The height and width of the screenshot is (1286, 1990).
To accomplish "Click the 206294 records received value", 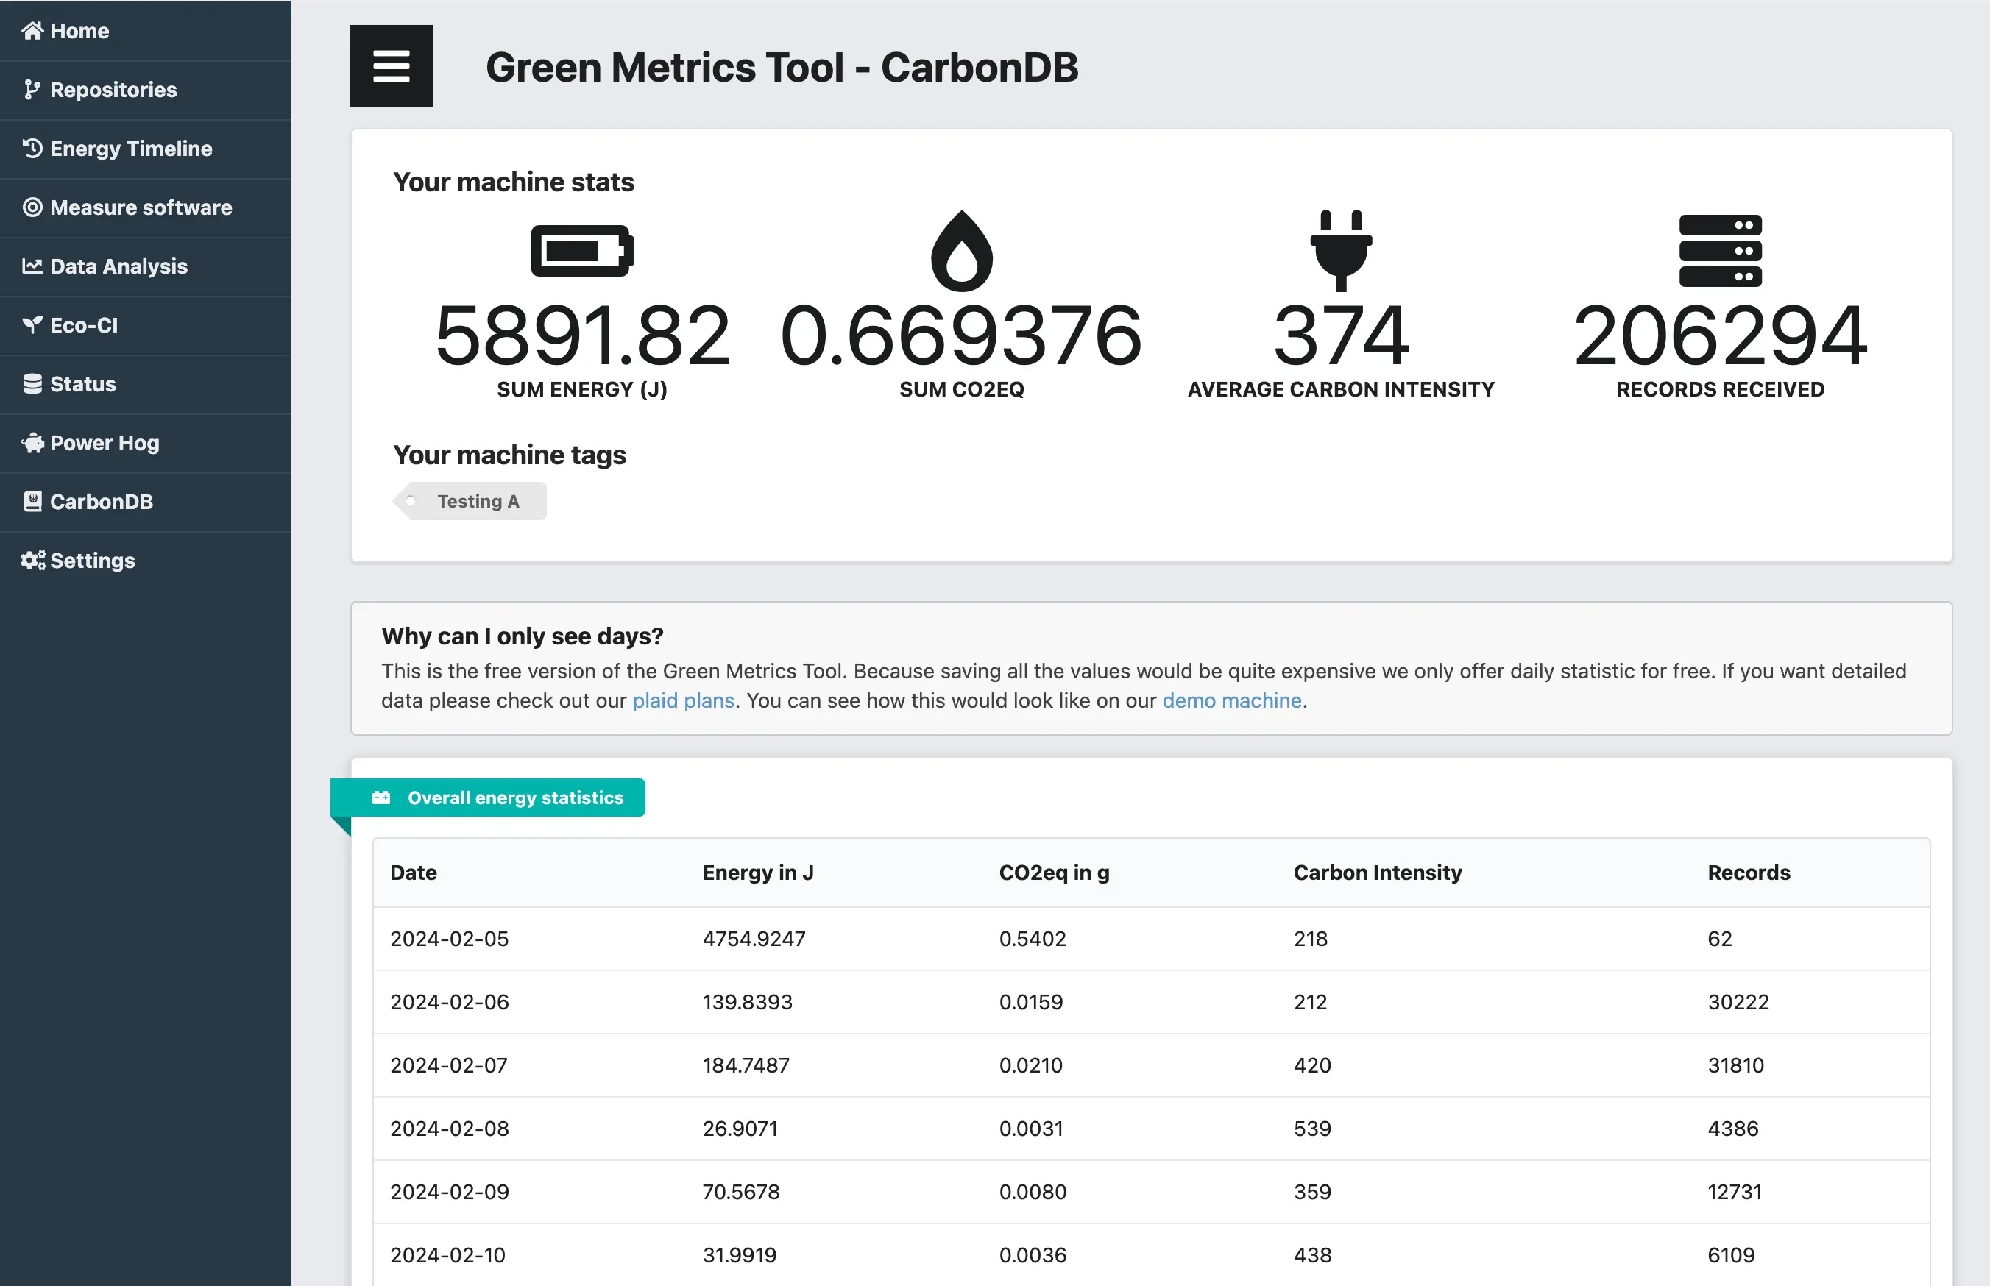I will coord(1720,335).
